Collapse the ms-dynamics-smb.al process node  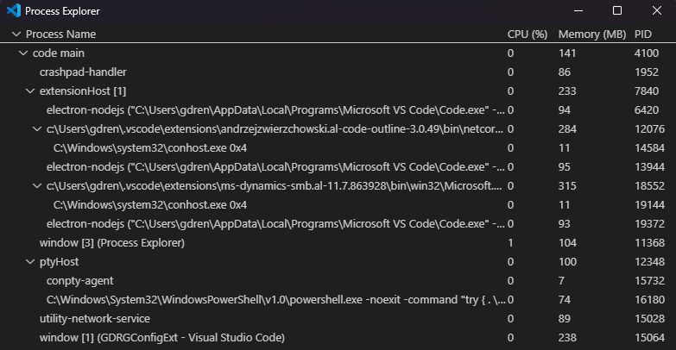point(37,186)
